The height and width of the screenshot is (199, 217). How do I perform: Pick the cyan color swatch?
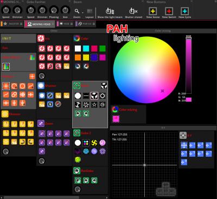(86, 48)
